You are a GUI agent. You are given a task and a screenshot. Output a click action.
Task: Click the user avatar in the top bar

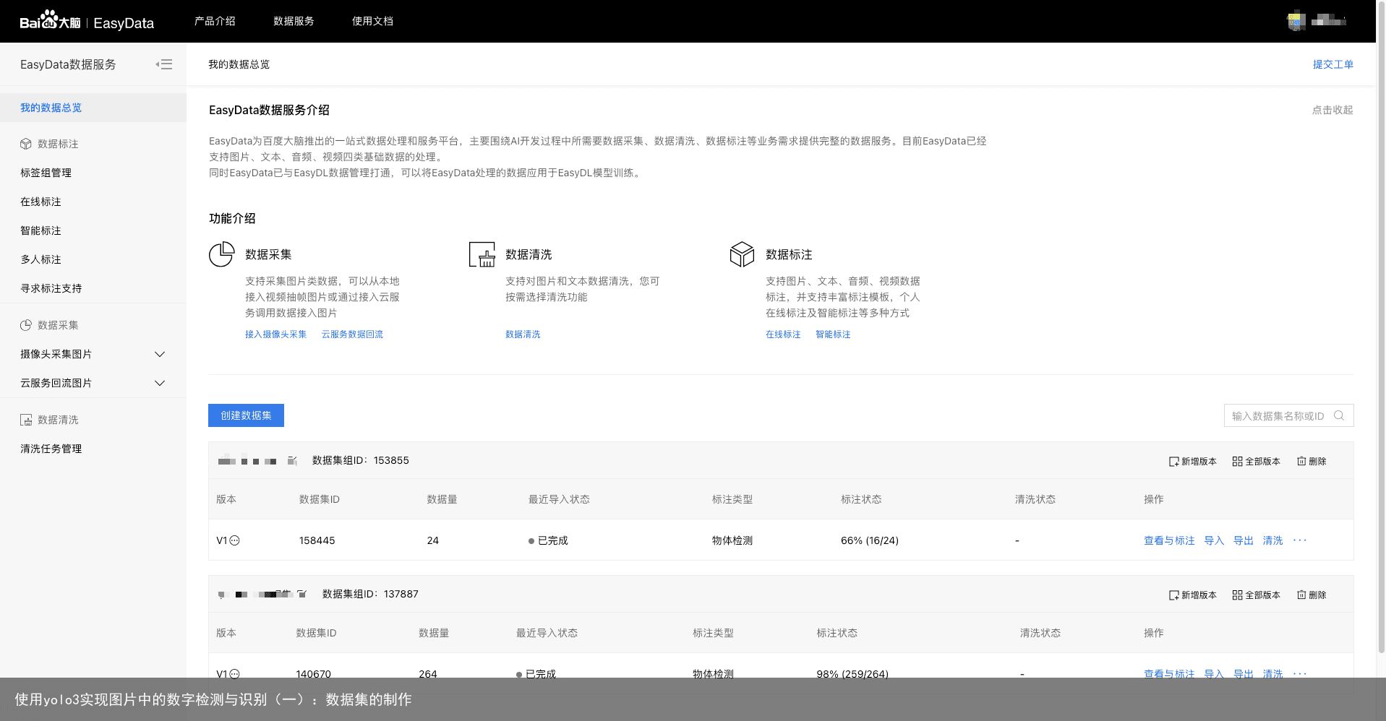coord(1296,21)
